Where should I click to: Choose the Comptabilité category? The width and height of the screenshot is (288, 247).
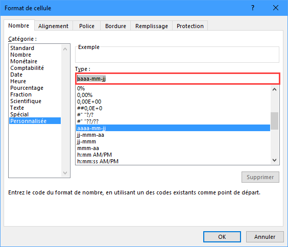pyautogui.click(x=35, y=68)
